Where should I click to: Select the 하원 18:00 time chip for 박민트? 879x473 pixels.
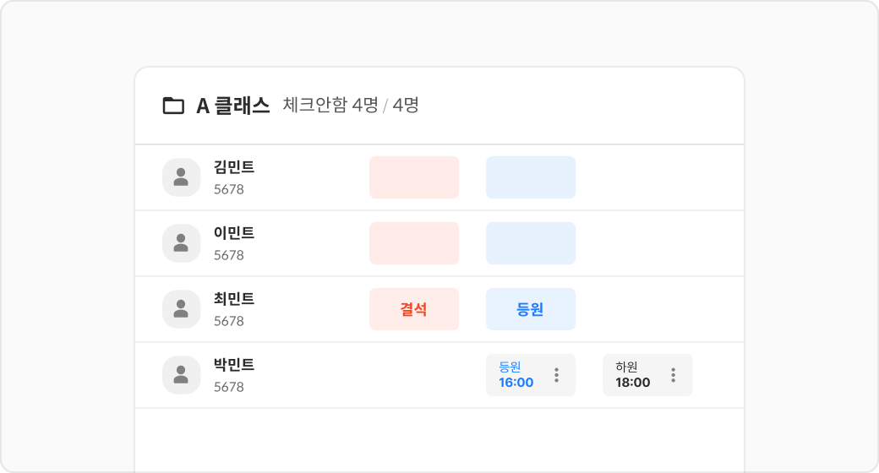point(633,375)
